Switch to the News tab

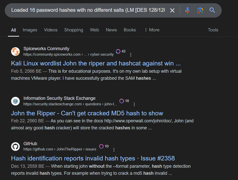(111, 30)
